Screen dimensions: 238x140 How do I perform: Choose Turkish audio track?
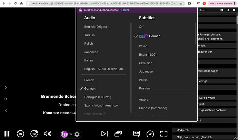click(89, 35)
